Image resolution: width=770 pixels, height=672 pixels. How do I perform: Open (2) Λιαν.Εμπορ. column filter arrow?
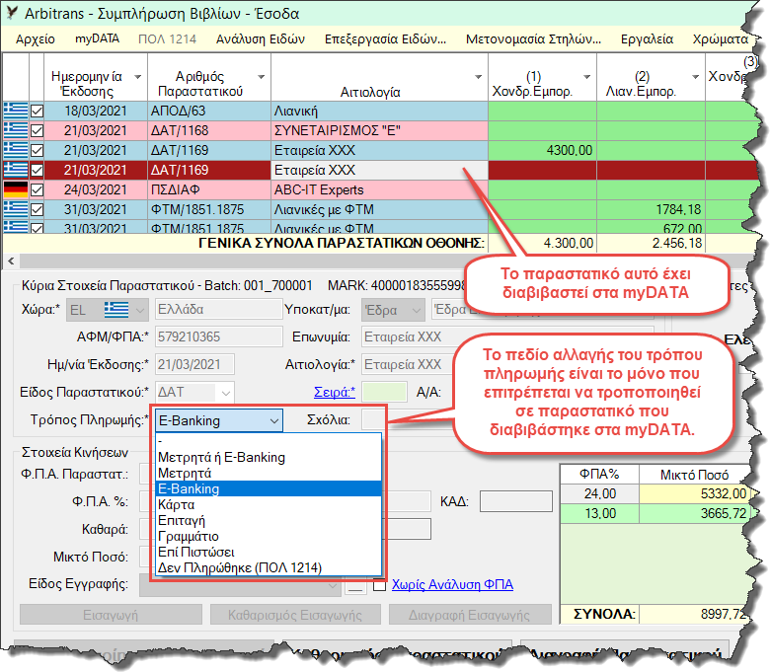pyautogui.click(x=695, y=77)
